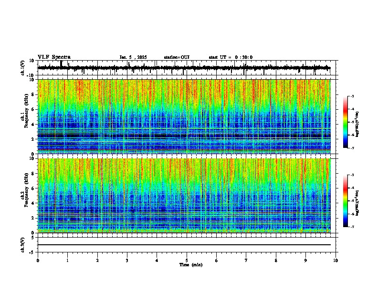Viewport: 378px width, 292px height.
Task: Click the "2" kHz tick on ch.2 frequency axis
Action: pos(33,218)
